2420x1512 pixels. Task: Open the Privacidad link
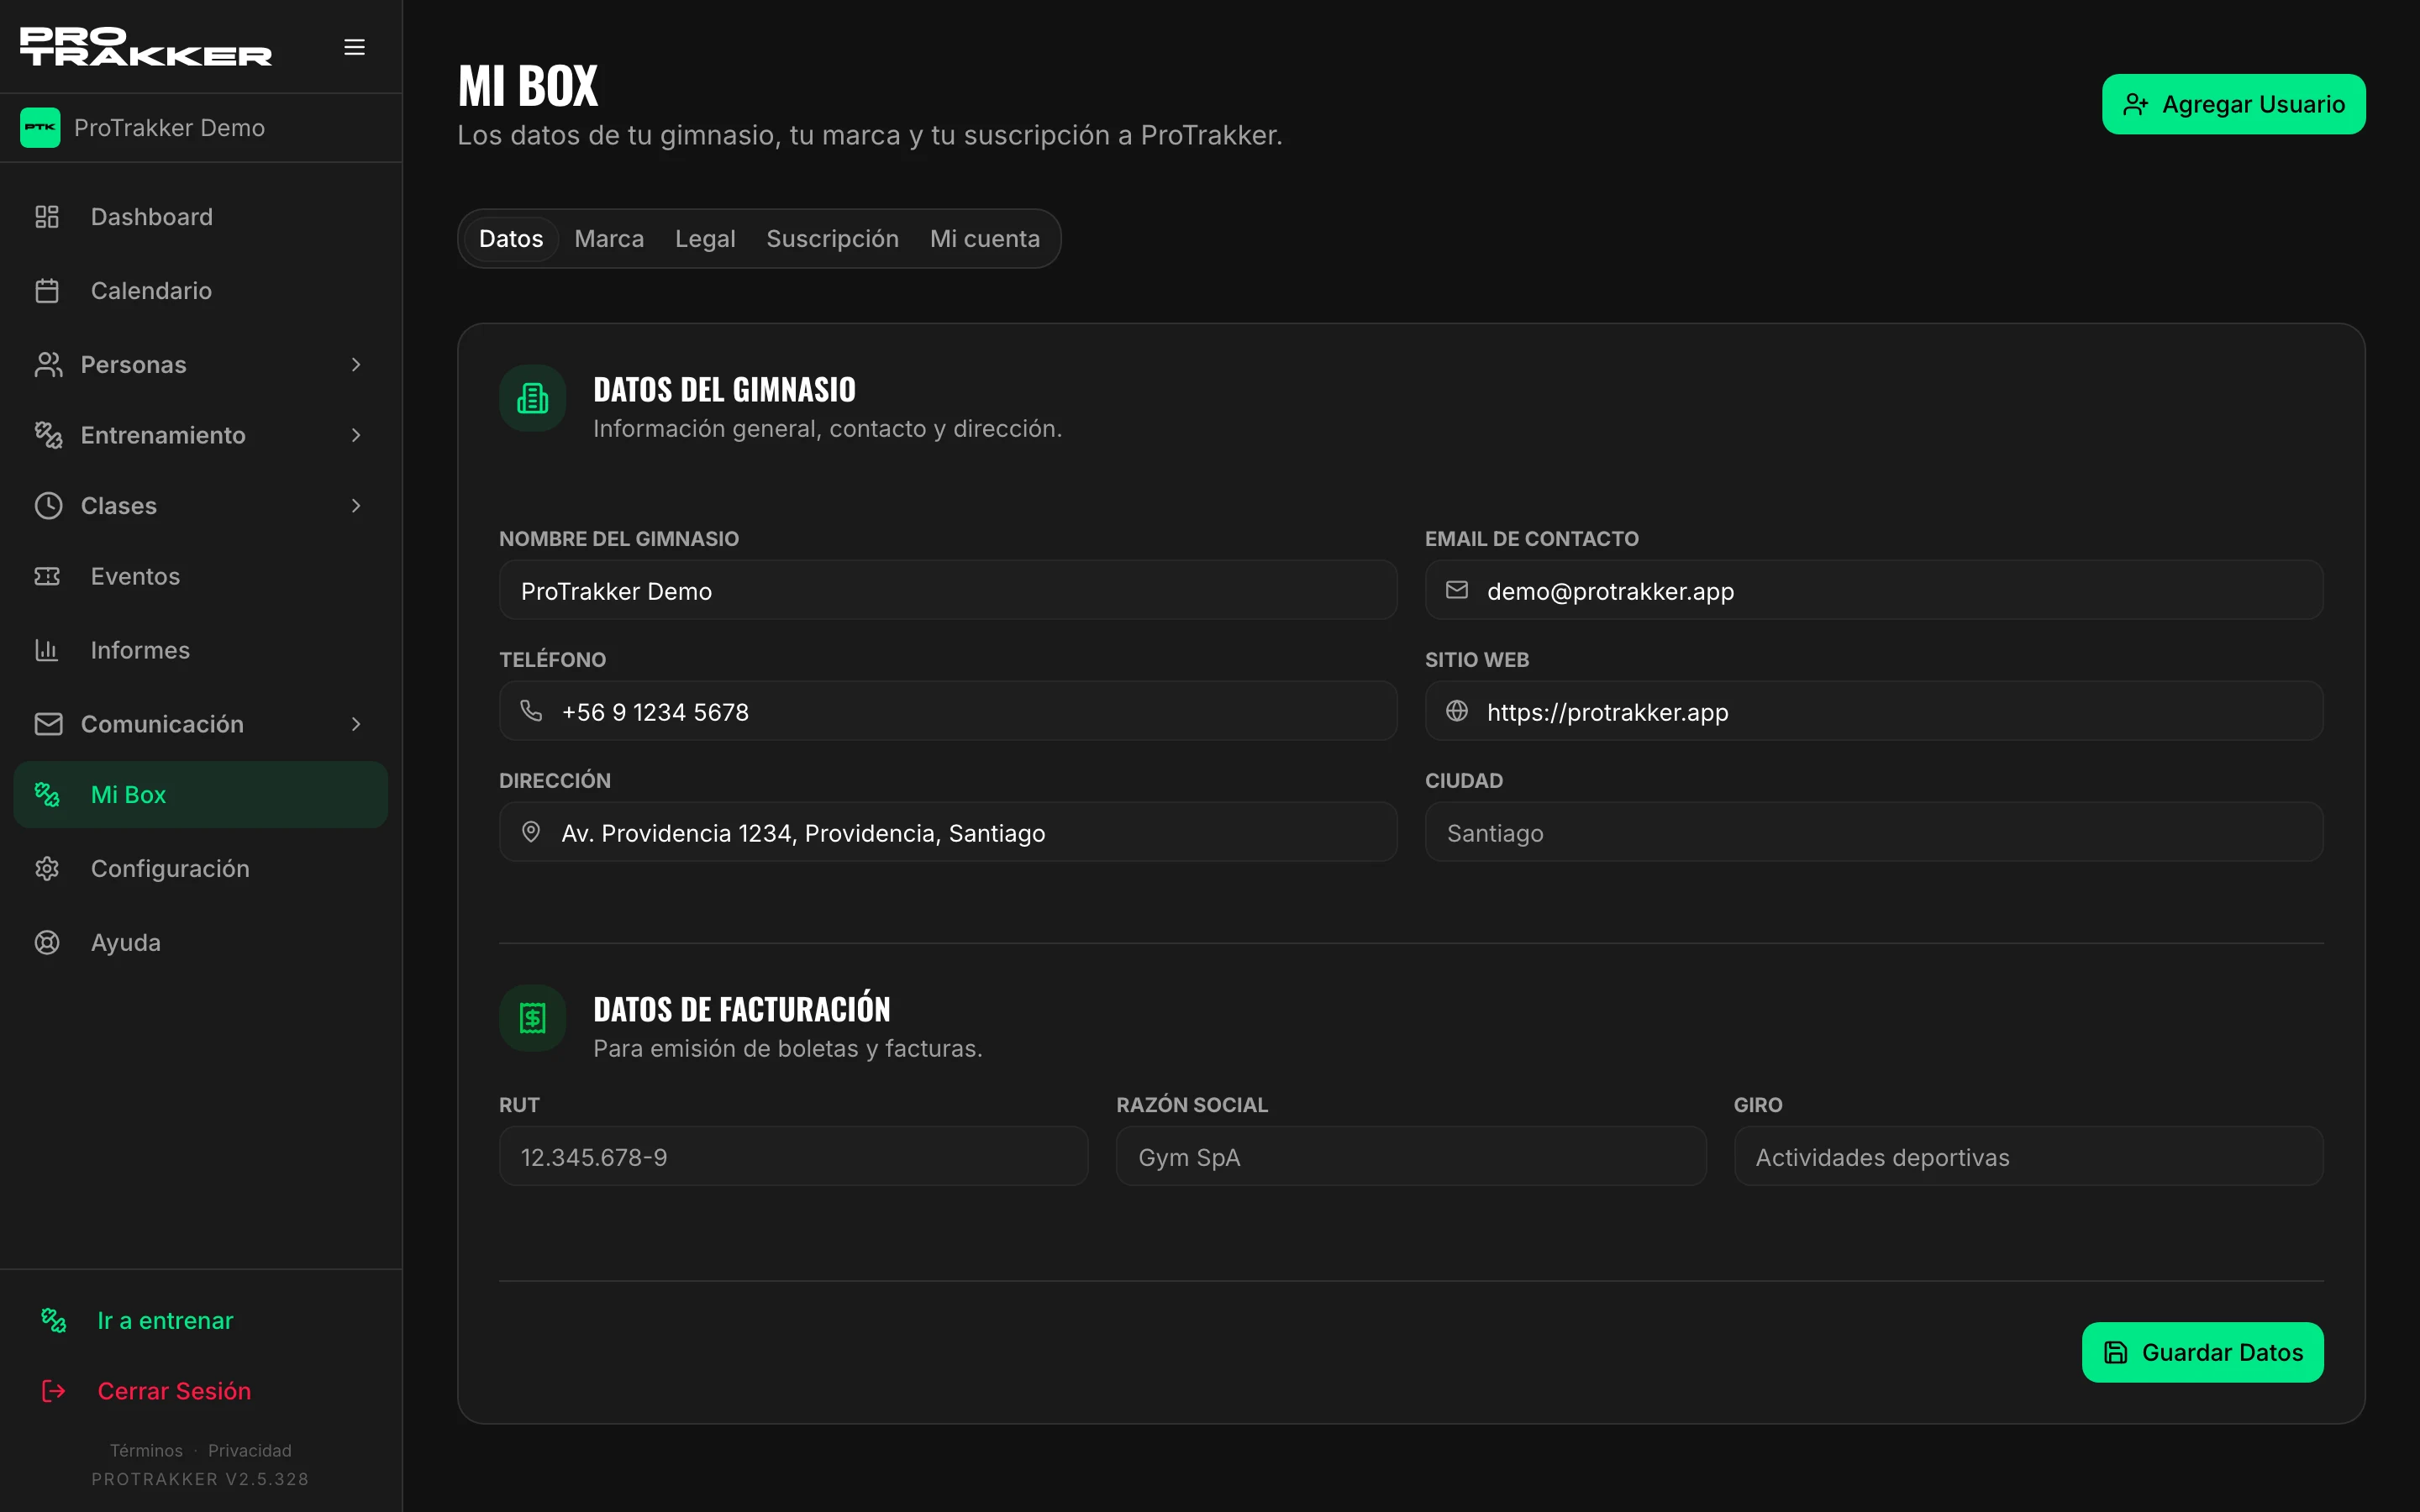click(250, 1450)
